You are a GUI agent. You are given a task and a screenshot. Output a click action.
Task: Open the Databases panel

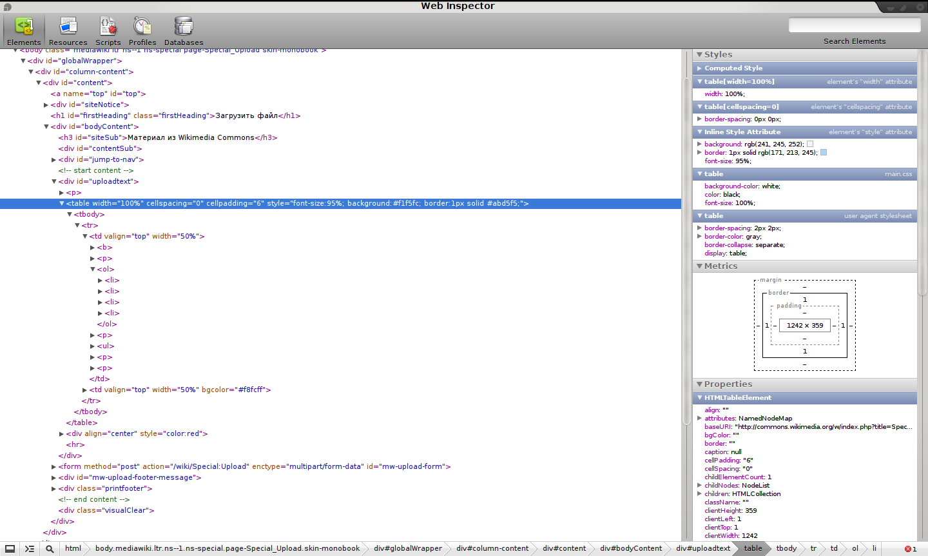[x=184, y=31]
